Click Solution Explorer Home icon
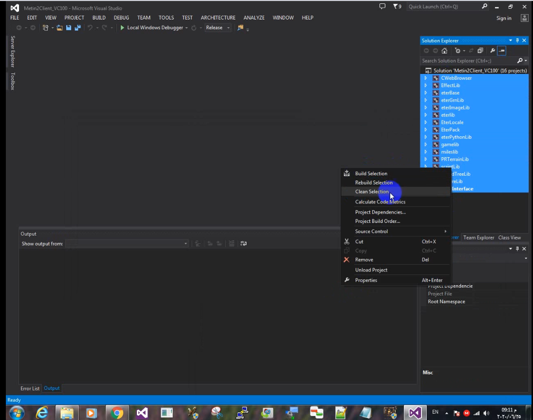The width and height of the screenshot is (533, 420). tap(444, 51)
